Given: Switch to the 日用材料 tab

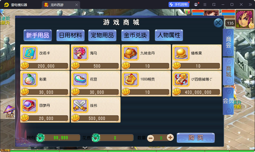Looking at the screenshot, I should [71, 35].
